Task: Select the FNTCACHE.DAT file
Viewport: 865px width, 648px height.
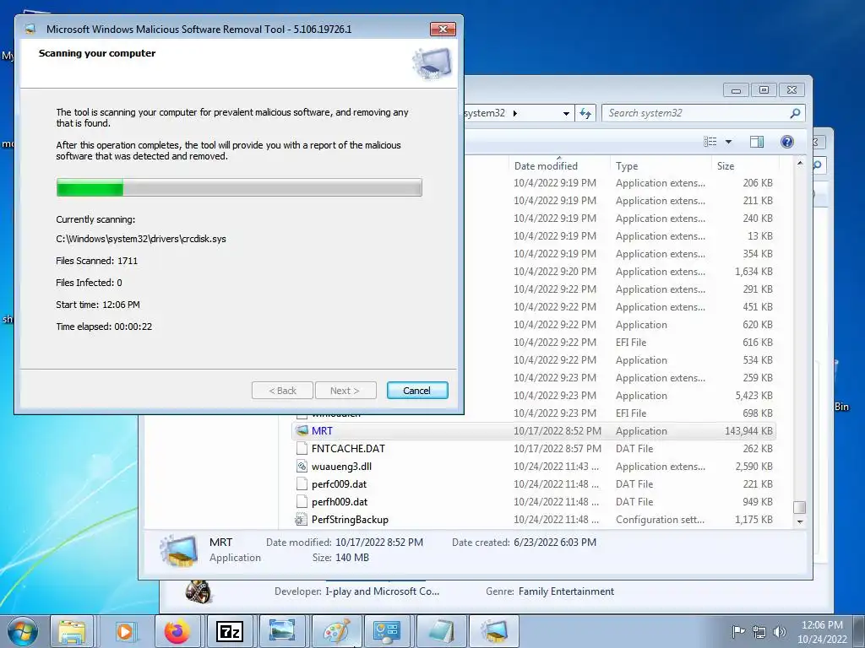Action: coord(534,449)
